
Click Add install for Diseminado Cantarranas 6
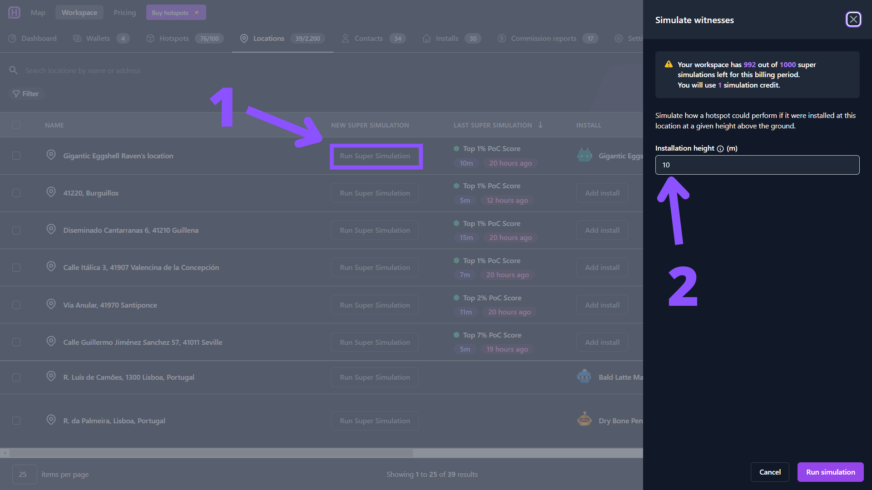602,230
